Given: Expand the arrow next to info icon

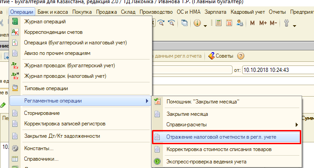Looking at the screenshot, I should [x=205, y=26].
